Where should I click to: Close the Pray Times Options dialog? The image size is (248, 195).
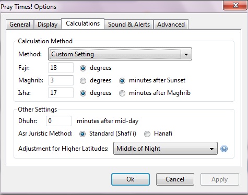click(x=235, y=5)
